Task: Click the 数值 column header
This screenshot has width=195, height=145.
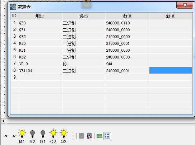Action: pos(127,16)
